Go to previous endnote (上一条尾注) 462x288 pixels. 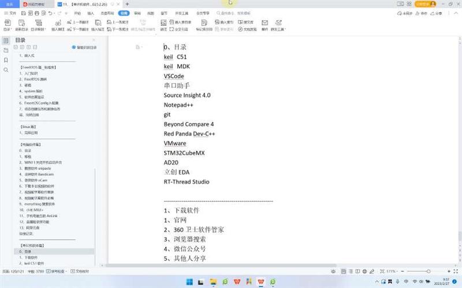pyautogui.click(x=118, y=22)
